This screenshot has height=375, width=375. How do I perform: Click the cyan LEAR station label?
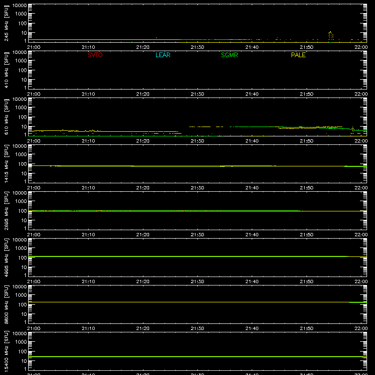pos(163,55)
